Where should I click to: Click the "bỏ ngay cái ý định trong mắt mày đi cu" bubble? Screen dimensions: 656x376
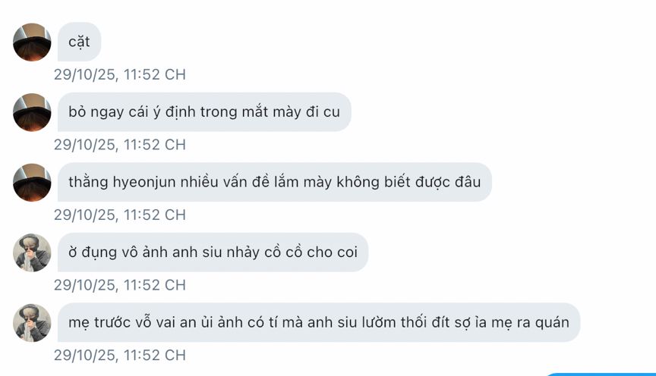[204, 112]
